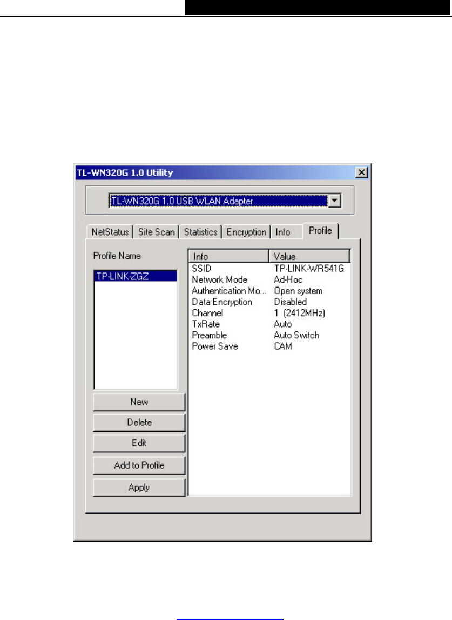Select the Power Save row label
Viewport: 452px width, 620px height.
coord(215,346)
